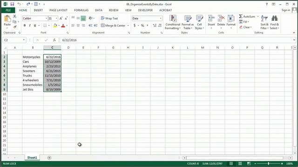Switch to the DATA tab
The image size is (298, 167).
pyautogui.click(x=99, y=10)
